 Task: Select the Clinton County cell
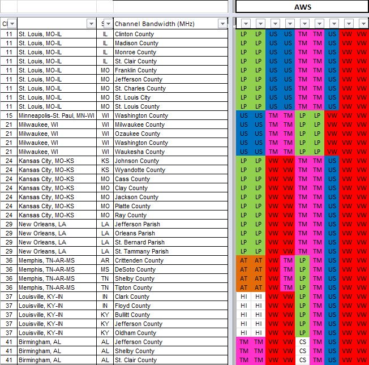pyautogui.click(x=170, y=34)
